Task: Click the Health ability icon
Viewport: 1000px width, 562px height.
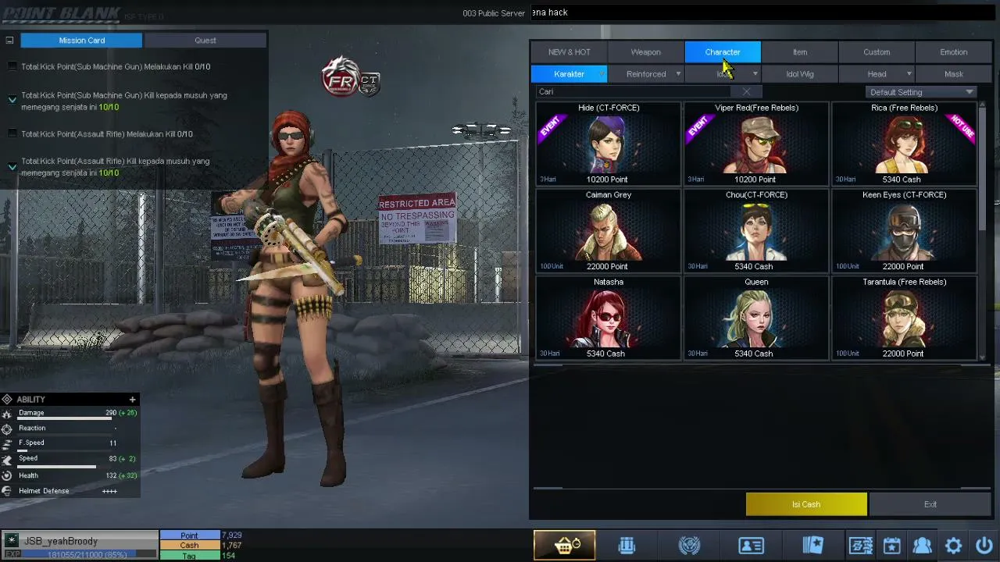Action: pos(8,475)
